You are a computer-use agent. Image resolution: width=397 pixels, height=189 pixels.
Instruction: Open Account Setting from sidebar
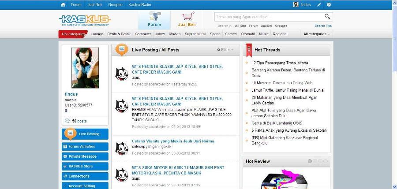(x=85, y=186)
